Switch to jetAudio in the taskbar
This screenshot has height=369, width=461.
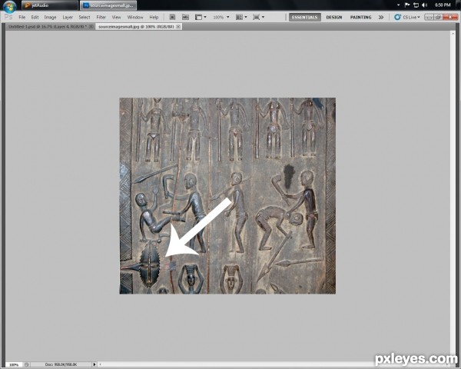(x=50, y=5)
